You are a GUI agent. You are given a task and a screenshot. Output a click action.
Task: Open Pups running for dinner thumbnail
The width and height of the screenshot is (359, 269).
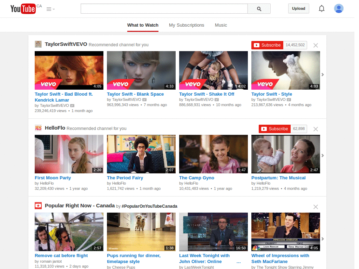141,232
